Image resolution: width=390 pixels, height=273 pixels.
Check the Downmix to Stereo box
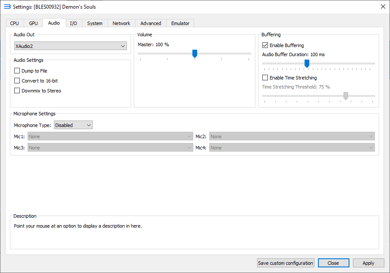tap(17, 91)
